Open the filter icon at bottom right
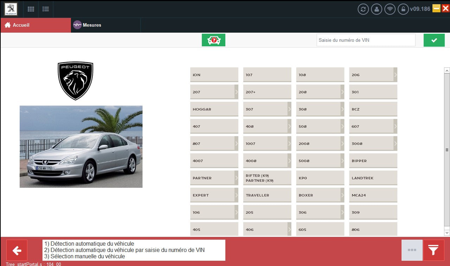450x266 pixels. [434, 250]
